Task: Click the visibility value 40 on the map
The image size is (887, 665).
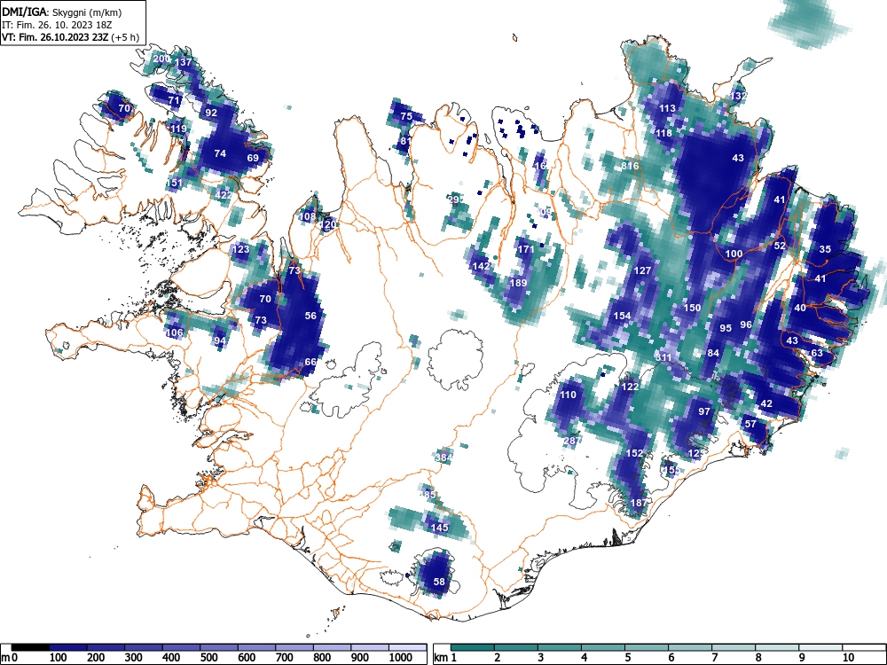Action: pyautogui.click(x=800, y=308)
